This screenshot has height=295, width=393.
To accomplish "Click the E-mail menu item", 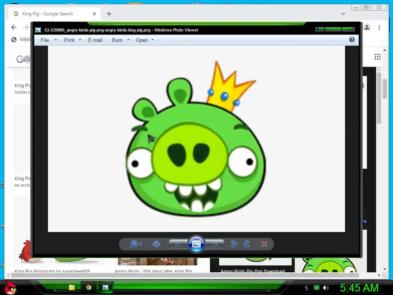I will (95, 40).
